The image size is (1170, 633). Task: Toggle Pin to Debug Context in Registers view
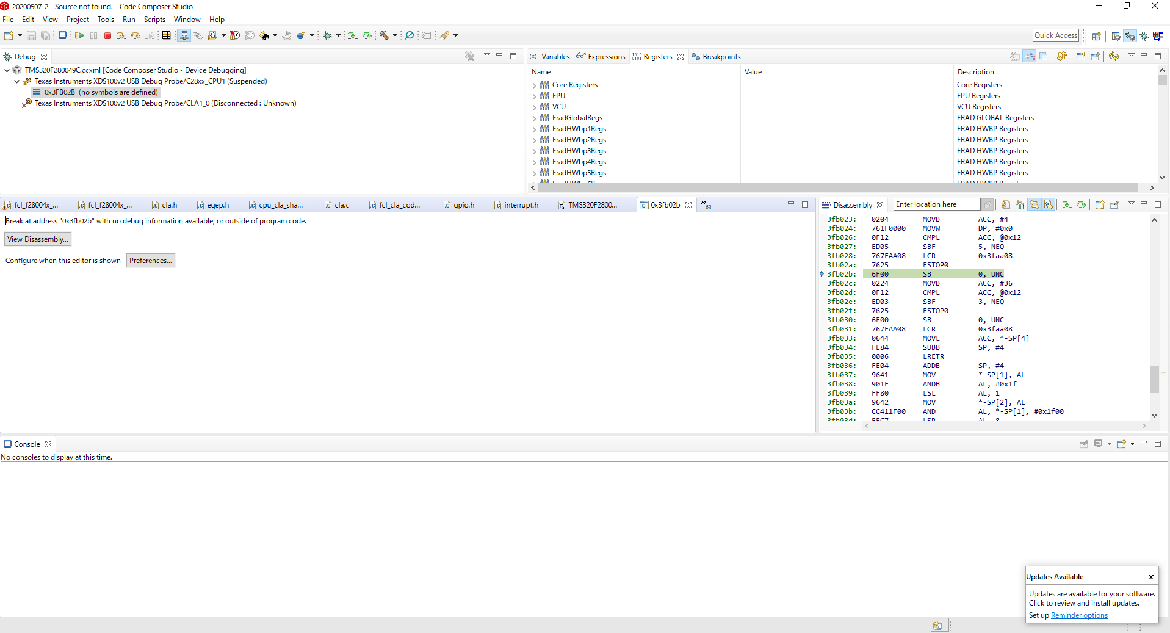click(x=1096, y=57)
